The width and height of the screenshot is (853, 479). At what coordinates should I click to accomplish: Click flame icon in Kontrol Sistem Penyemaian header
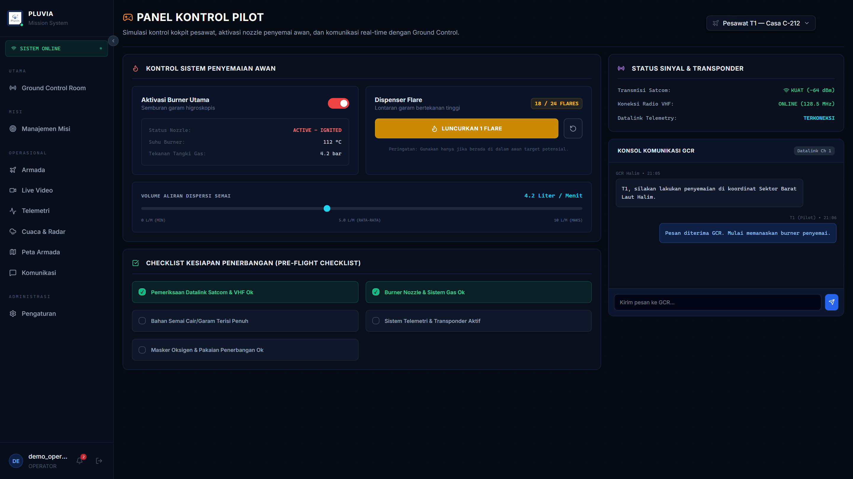(x=135, y=68)
